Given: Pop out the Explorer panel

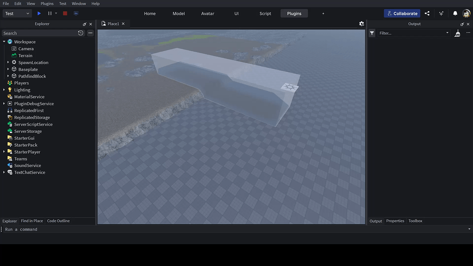Looking at the screenshot, I should tap(85, 24).
